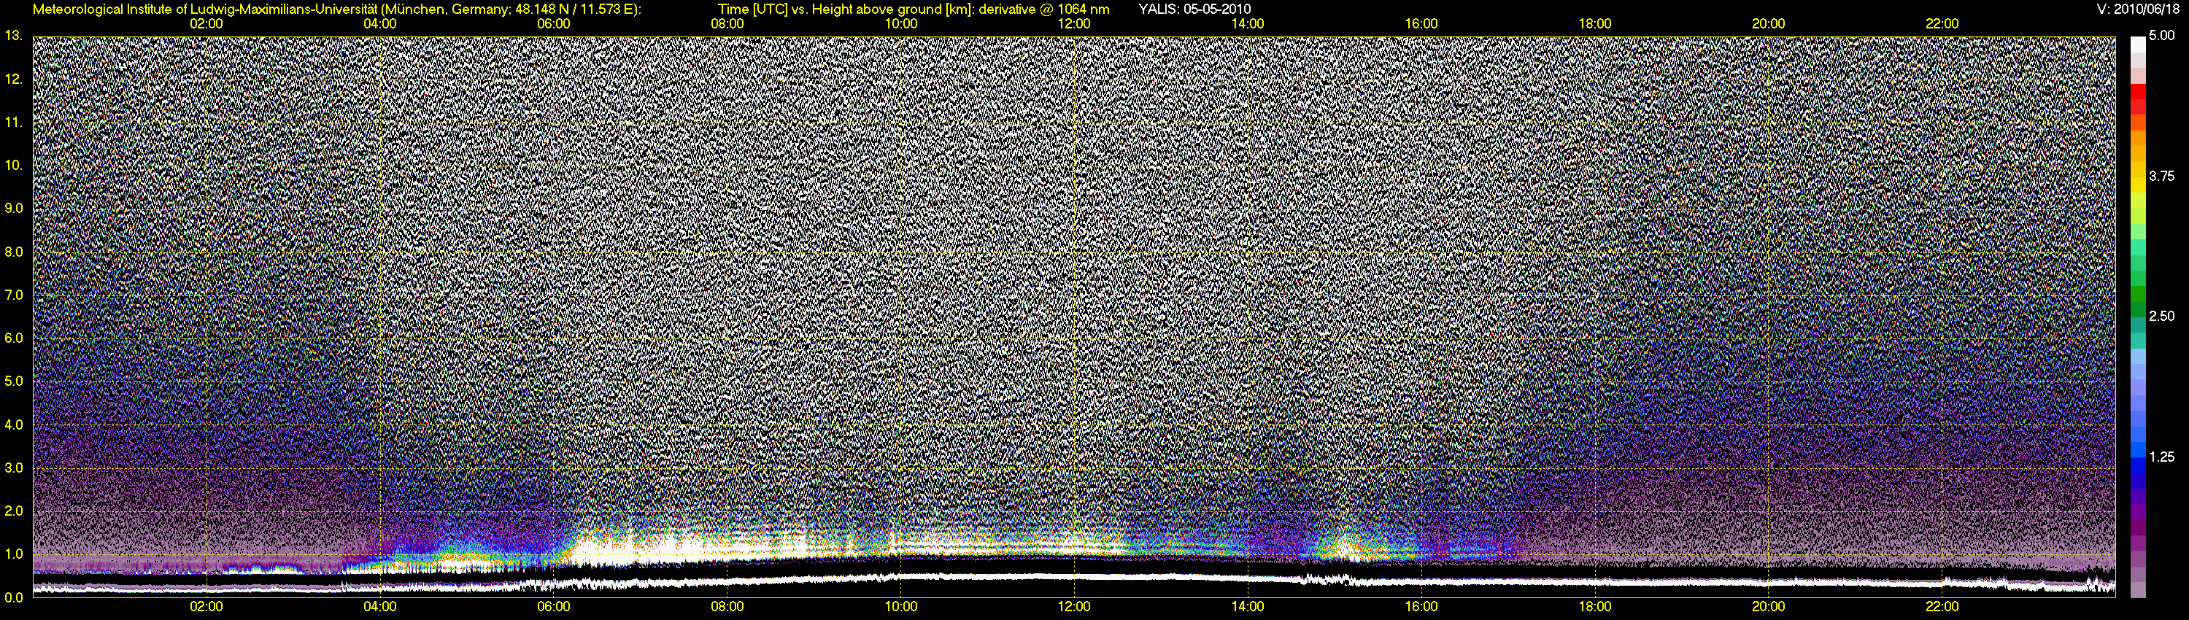Click the 10:00 label on the bottom time axis
Screen dimensions: 2189x620
click(900, 606)
